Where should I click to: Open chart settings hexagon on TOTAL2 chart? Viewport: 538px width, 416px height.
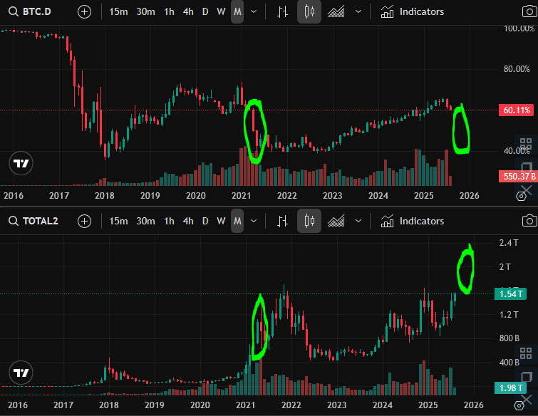pyautogui.click(x=519, y=406)
